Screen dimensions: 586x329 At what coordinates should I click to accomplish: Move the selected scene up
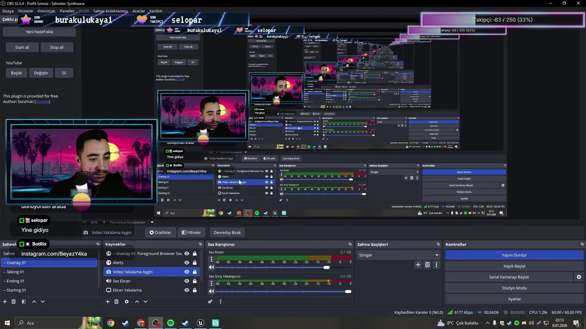[34, 302]
